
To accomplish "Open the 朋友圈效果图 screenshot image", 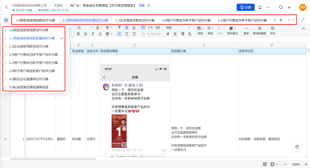I will pos(135,110).
